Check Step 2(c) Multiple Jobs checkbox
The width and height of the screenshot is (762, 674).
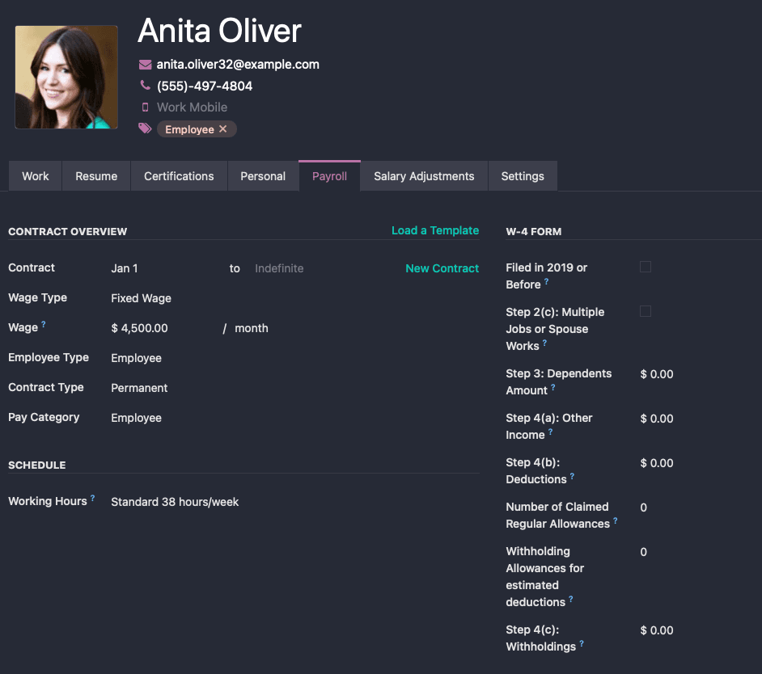pos(646,311)
